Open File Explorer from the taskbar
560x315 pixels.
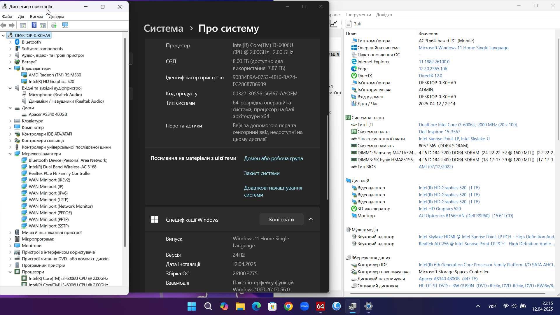240,307
